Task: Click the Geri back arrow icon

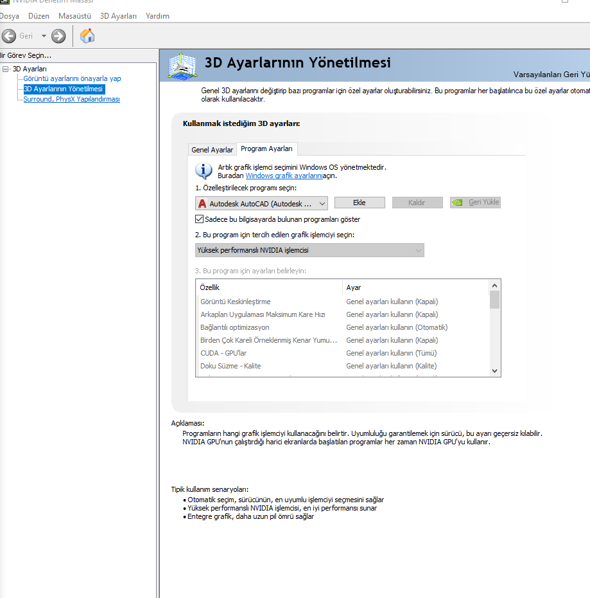Action: 9,36
